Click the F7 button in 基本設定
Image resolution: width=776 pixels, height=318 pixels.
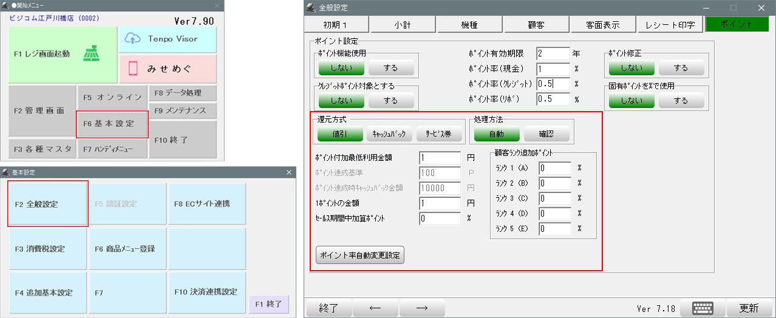point(128,293)
